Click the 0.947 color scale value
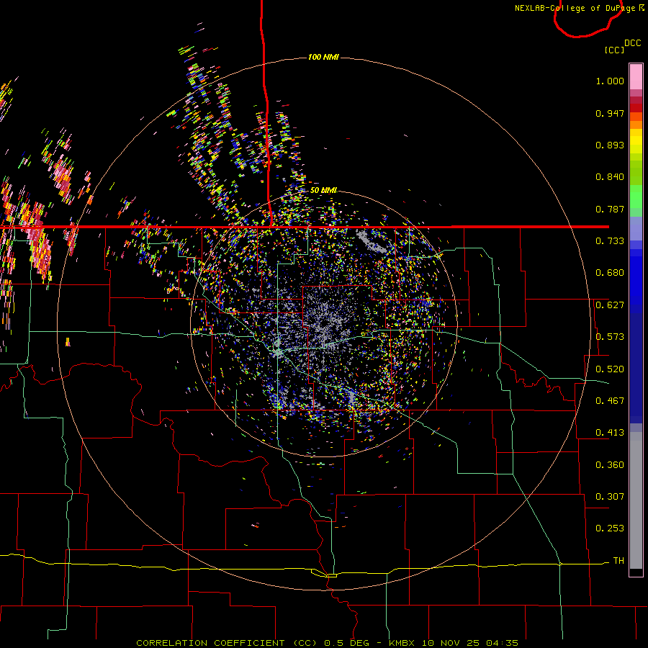Viewport: 648px width, 648px height. point(610,113)
